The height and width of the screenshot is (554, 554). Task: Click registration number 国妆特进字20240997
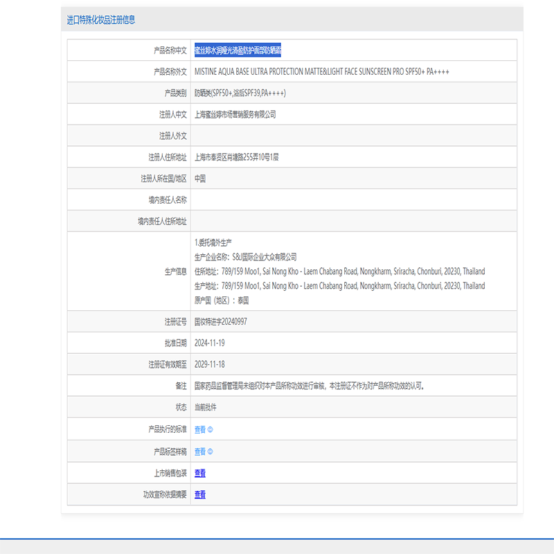220,322
